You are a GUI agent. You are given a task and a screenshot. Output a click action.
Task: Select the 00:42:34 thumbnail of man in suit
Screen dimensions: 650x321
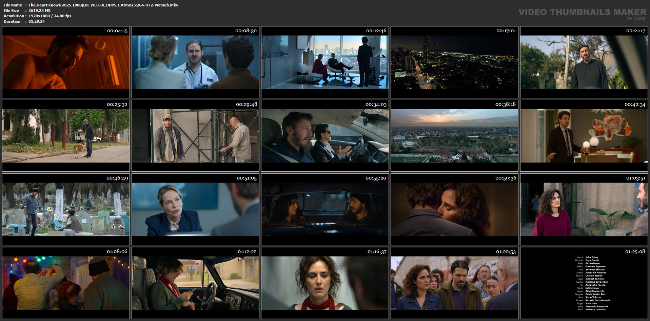584,136
